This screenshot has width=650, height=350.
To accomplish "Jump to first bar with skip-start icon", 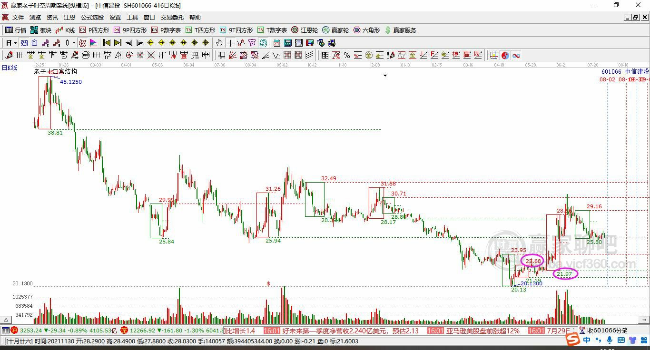I will tap(107, 43).
